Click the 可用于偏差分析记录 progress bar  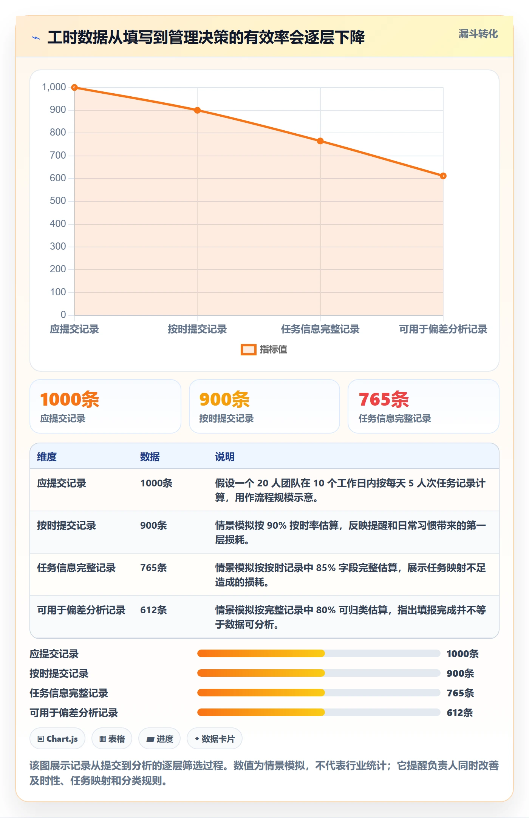coord(319,712)
